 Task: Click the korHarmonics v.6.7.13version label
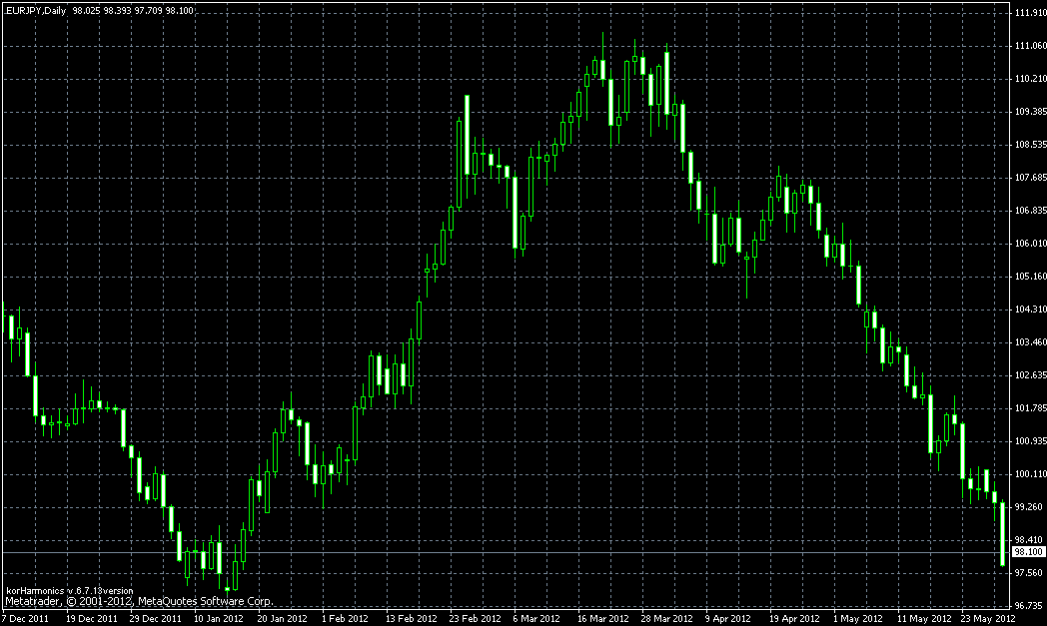(x=70, y=591)
